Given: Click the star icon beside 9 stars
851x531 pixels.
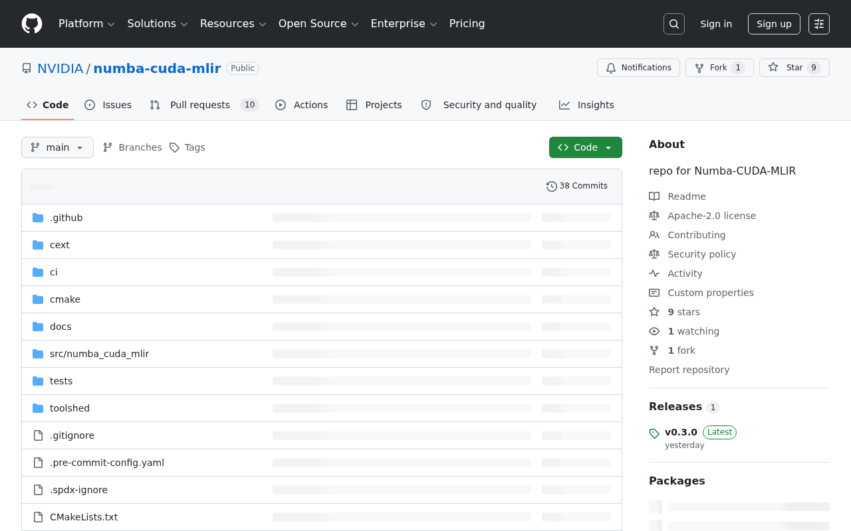Looking at the screenshot, I should tap(654, 312).
